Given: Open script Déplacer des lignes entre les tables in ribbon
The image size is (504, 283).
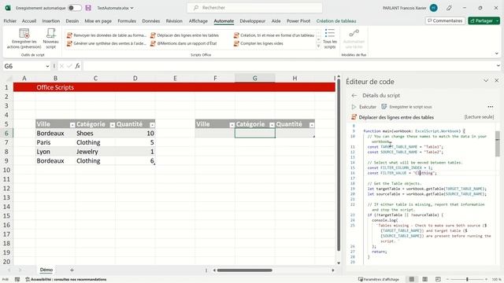Looking at the screenshot, I should coord(184,35).
